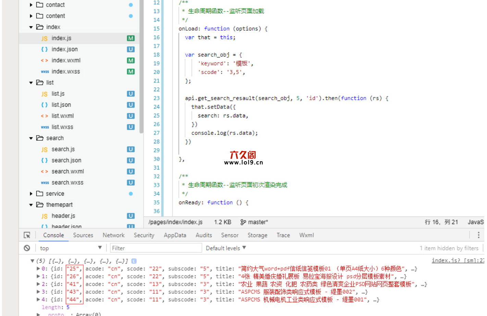Open devtools three-dot more menu
Viewport: 487px width, 316px height.
coord(478,235)
